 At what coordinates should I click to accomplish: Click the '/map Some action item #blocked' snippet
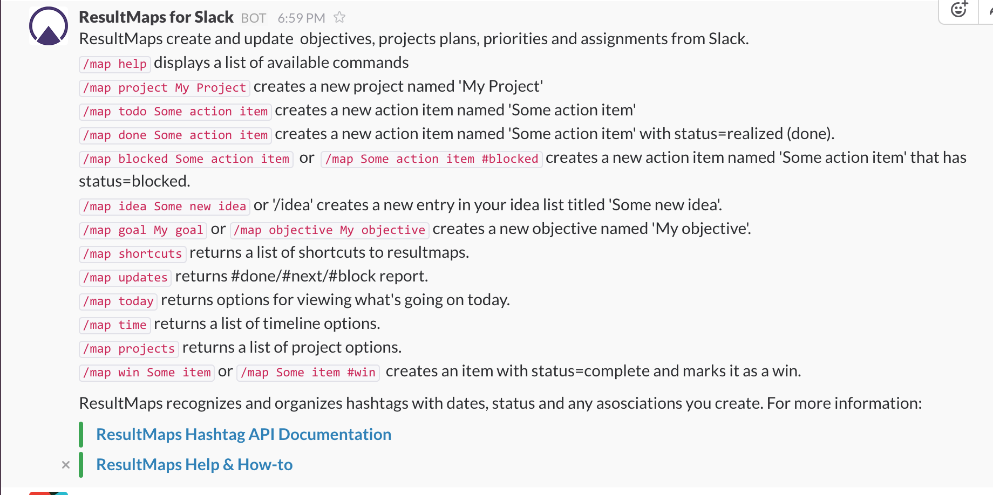431,159
